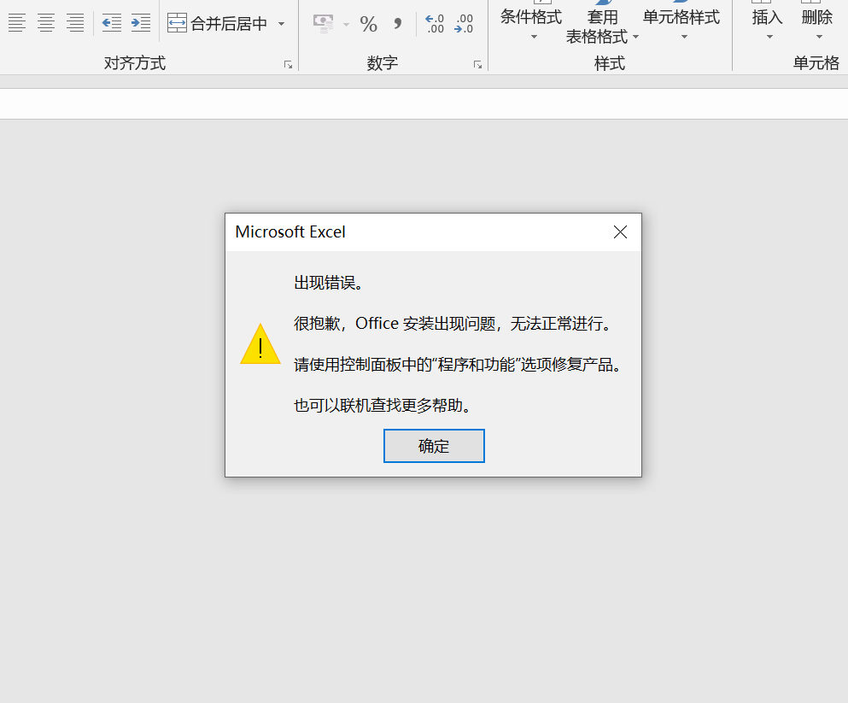Open 数字 group dialog launcher

click(x=477, y=65)
